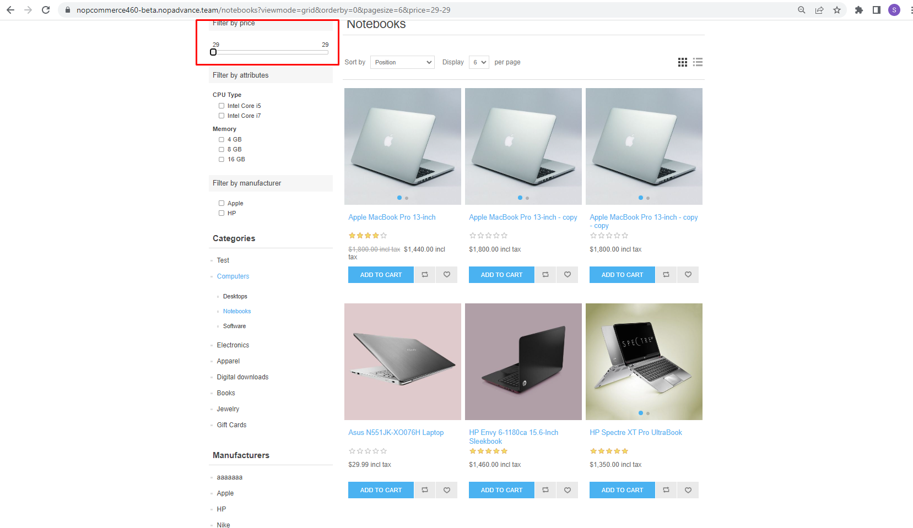Select the grid view icon
Viewport: 913px width, 528px height.
click(x=683, y=62)
